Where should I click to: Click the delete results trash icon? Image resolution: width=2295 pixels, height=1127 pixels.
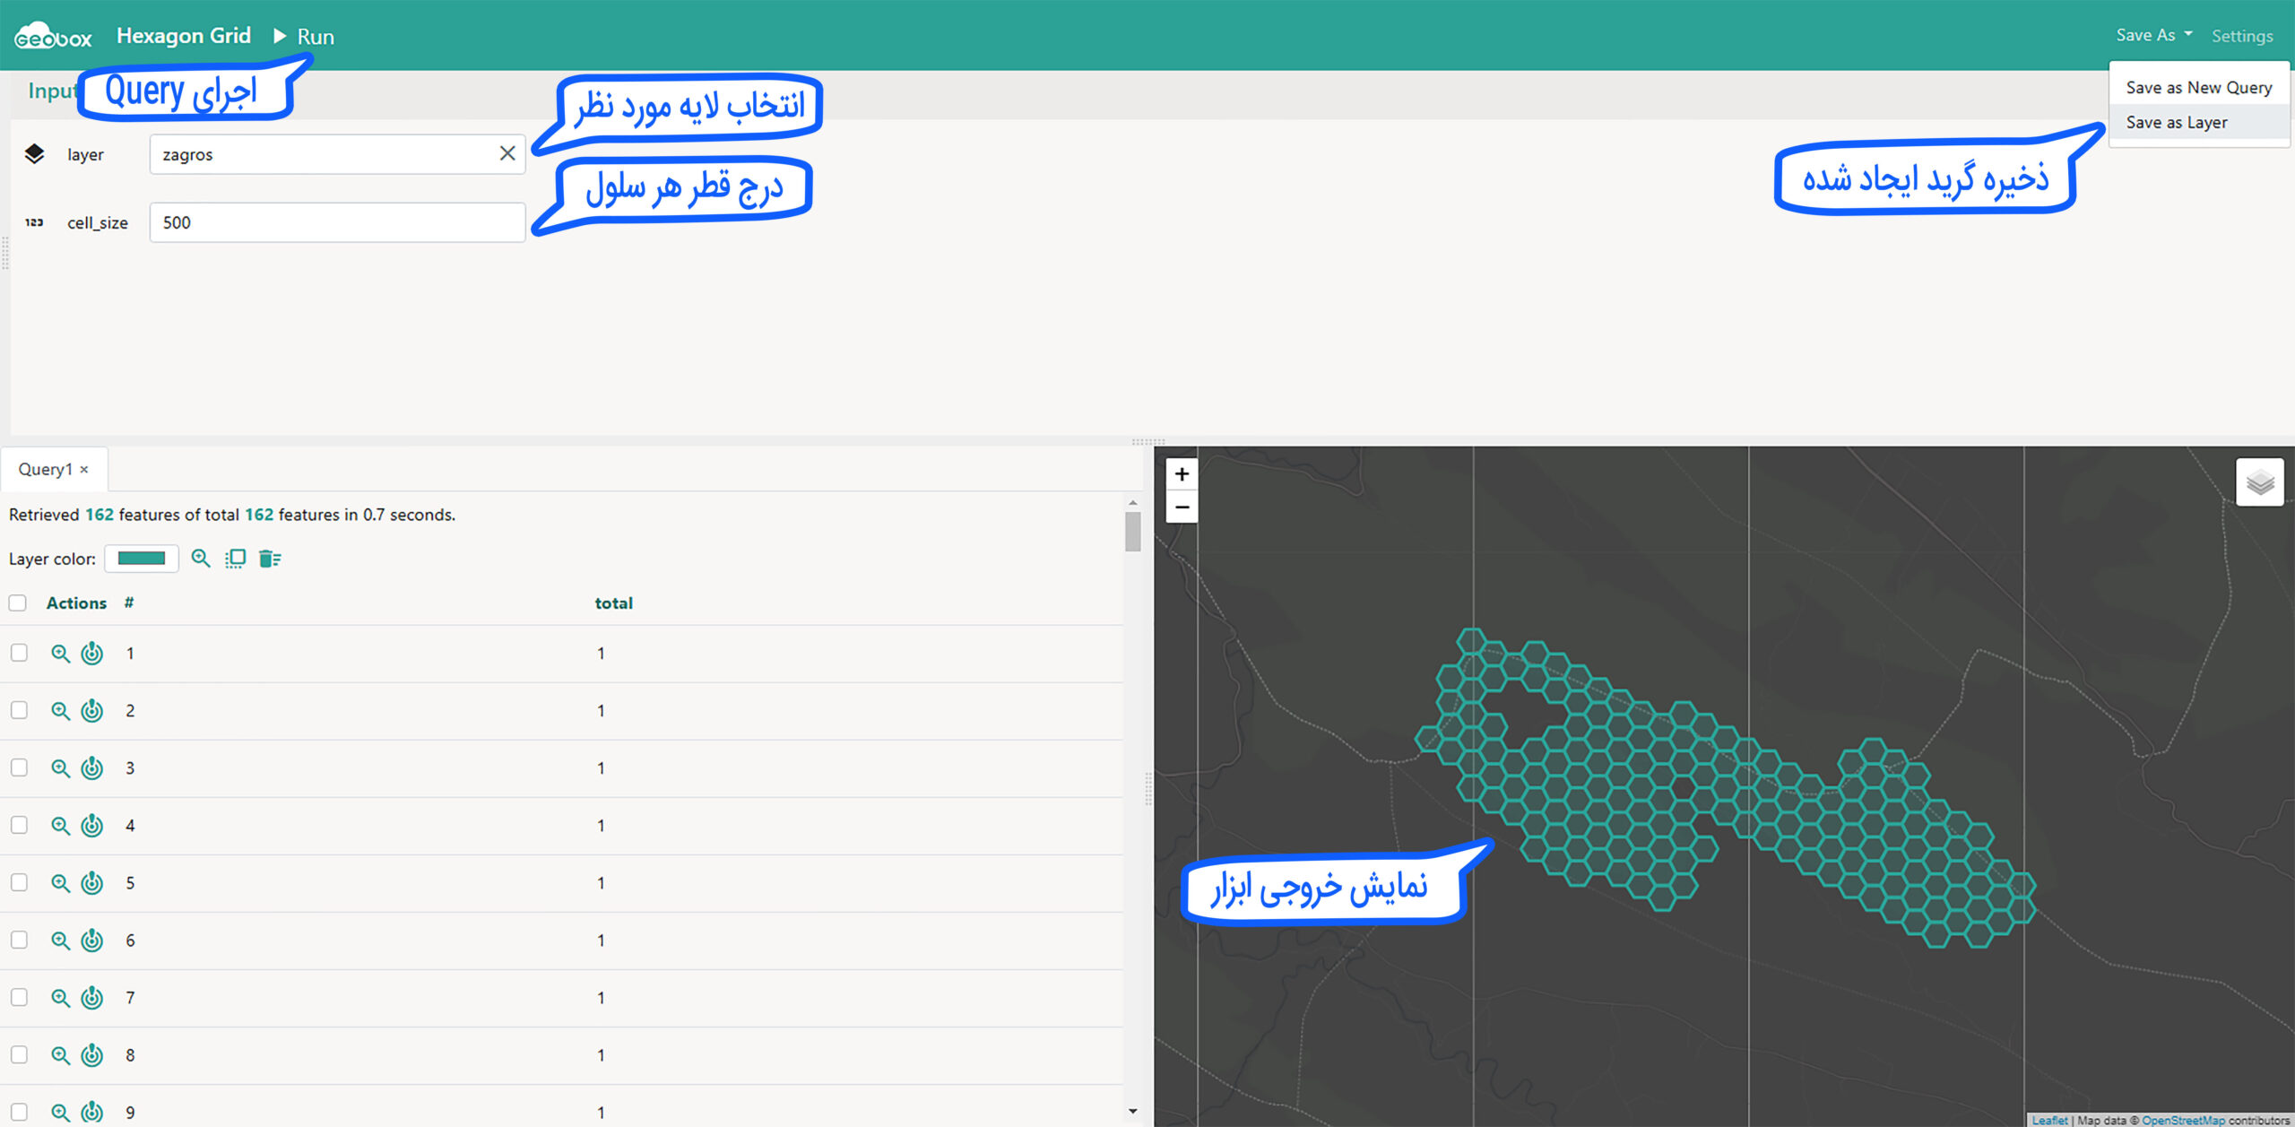(269, 559)
